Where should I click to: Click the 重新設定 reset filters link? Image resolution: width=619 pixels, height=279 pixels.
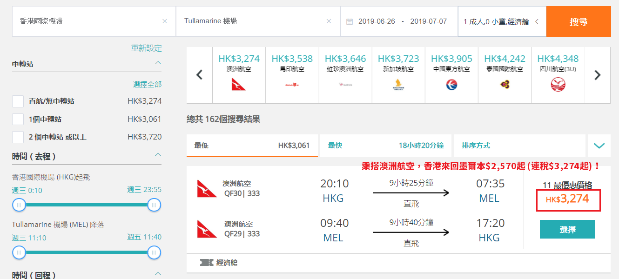[x=147, y=48]
